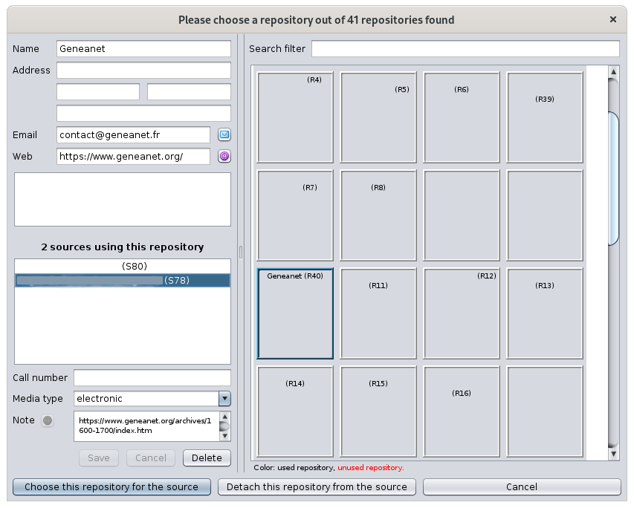The image size is (634, 508).
Task: Select source (S80) in the sources list
Action: coord(123,266)
